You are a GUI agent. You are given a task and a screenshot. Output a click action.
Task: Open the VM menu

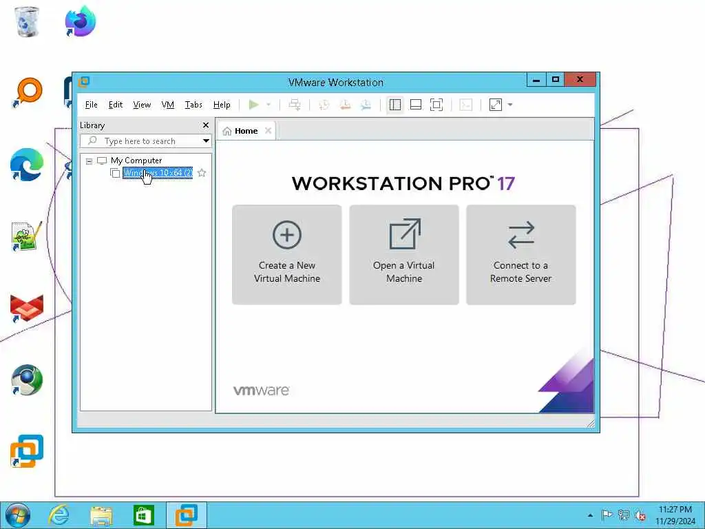(168, 105)
